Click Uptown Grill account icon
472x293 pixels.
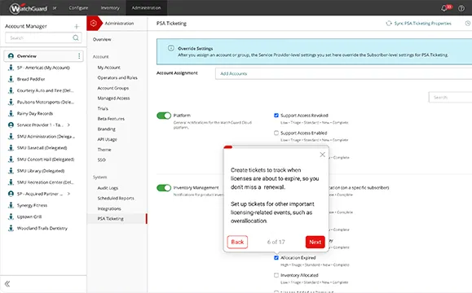11,216
